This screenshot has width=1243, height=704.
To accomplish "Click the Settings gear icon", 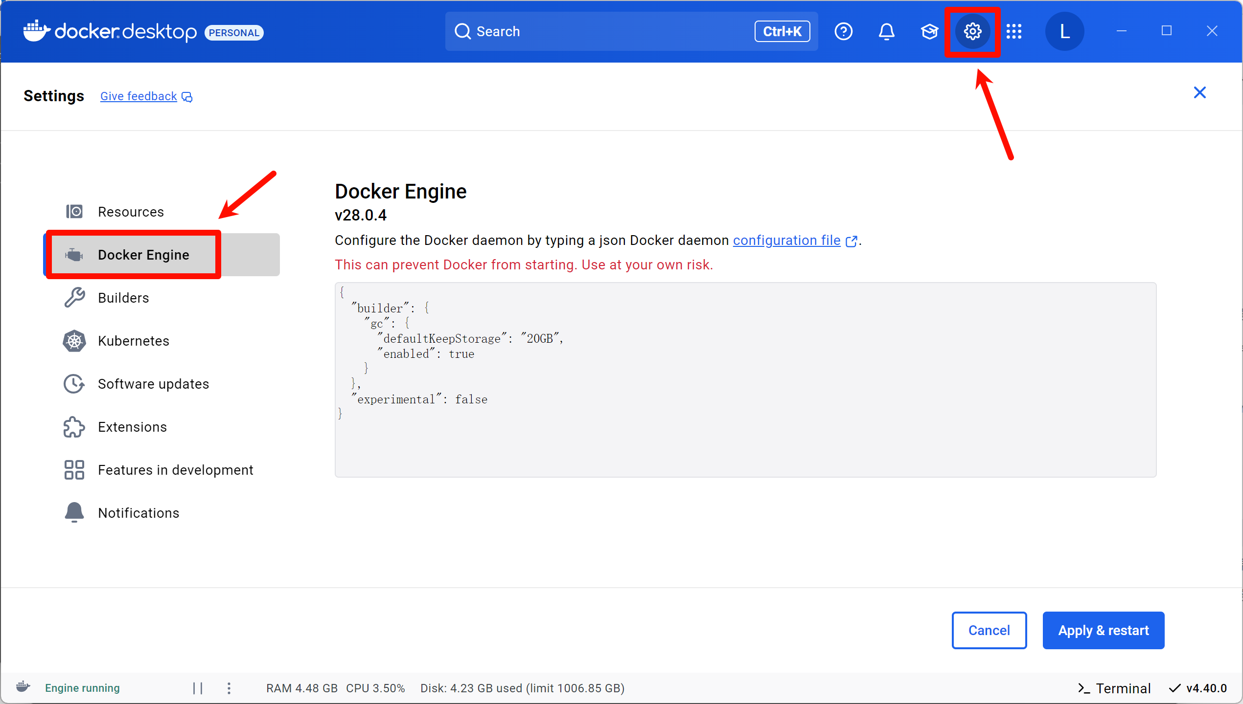I will tap(972, 32).
